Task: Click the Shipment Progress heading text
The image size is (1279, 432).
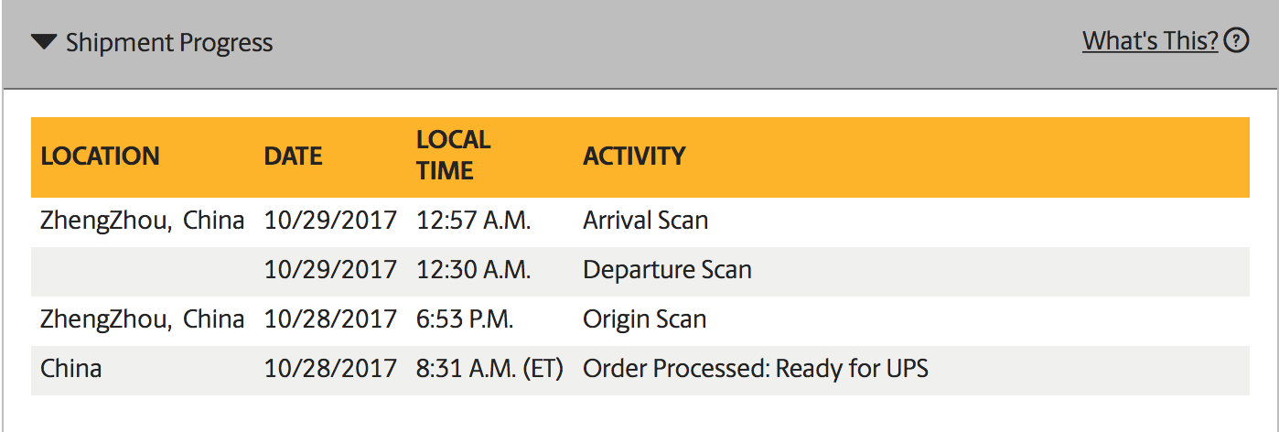Action: [169, 43]
